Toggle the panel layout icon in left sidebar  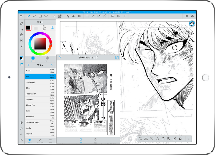pos(21,64)
